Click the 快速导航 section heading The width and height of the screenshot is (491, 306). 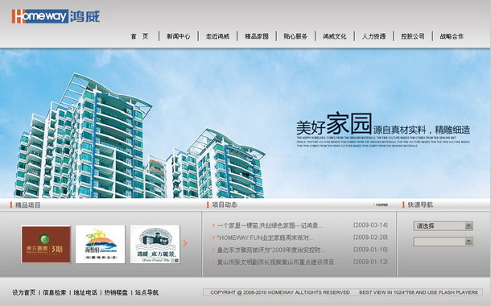pos(420,205)
